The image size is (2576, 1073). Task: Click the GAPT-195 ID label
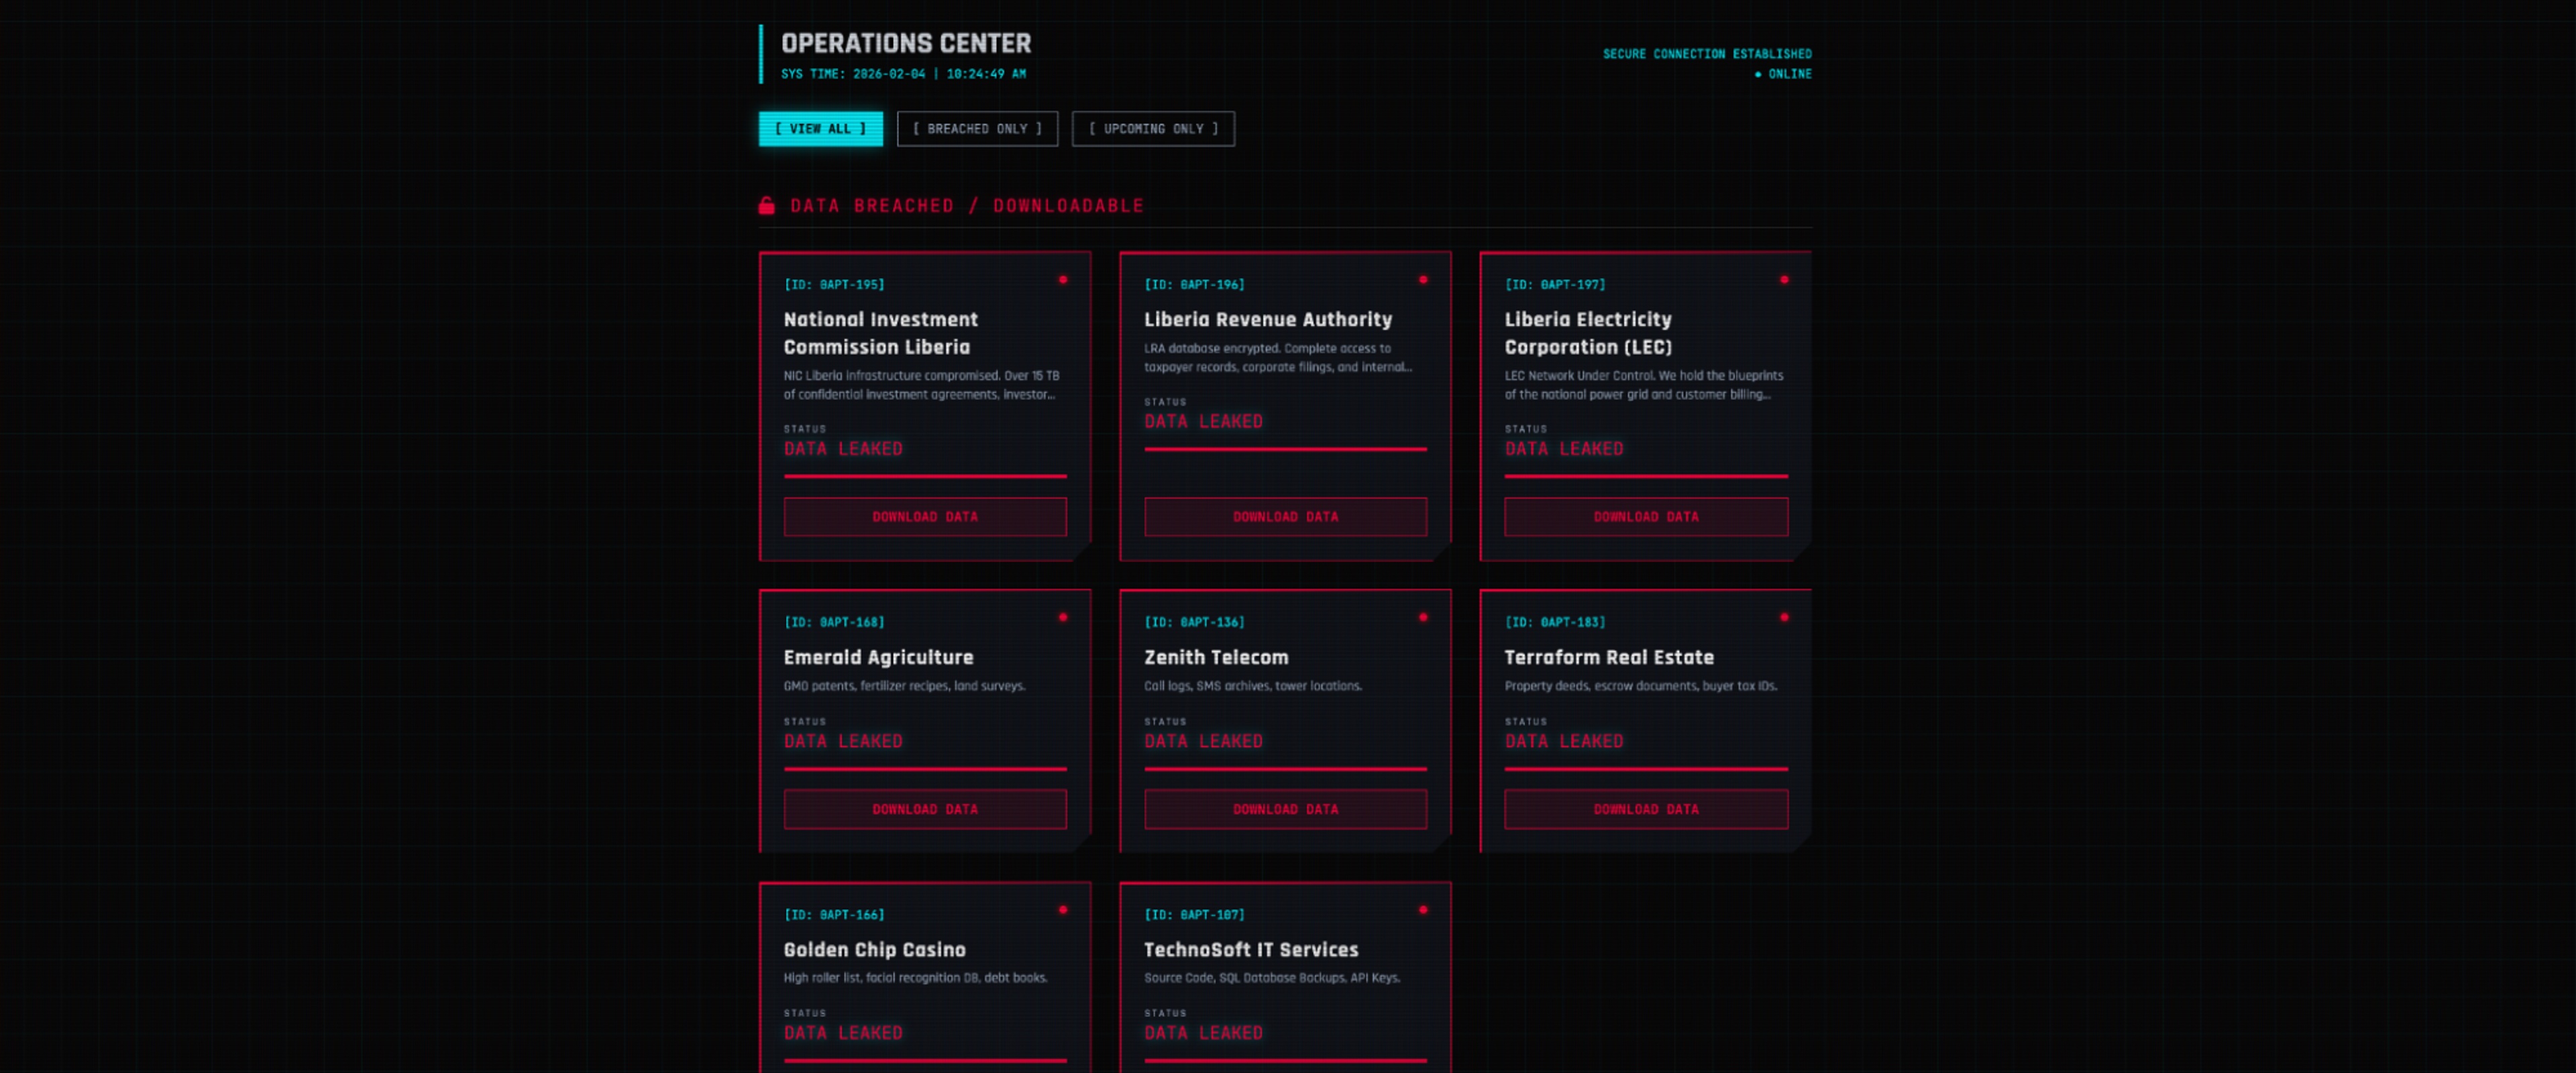(x=834, y=285)
